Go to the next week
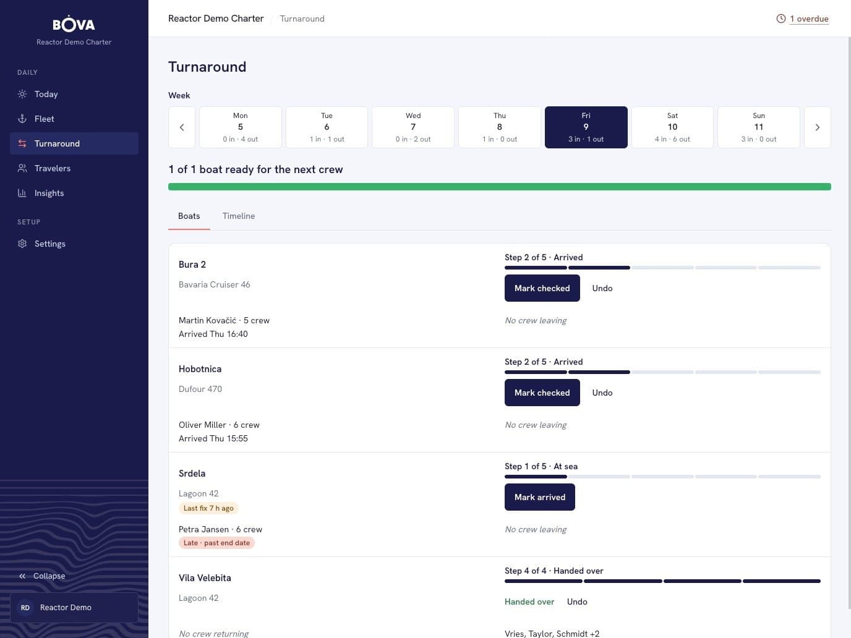 [x=818, y=127]
